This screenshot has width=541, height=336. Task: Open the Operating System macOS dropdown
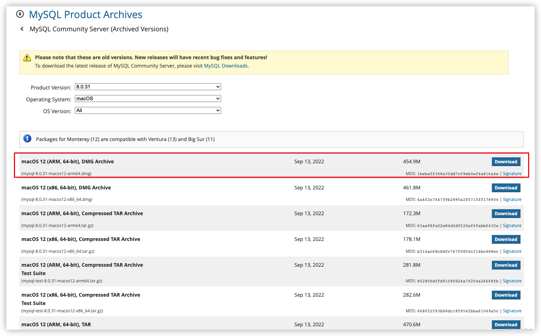(x=148, y=99)
